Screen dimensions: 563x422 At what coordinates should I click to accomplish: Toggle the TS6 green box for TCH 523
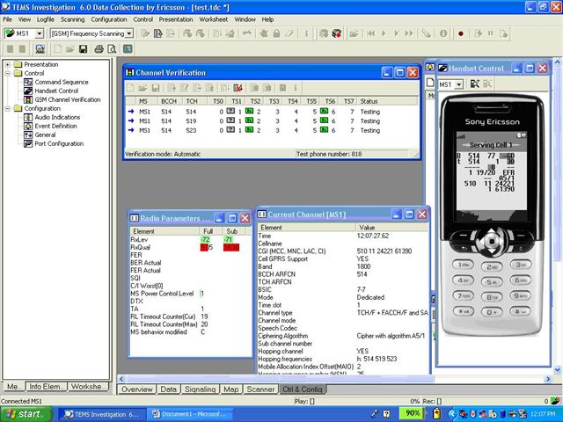(x=325, y=131)
